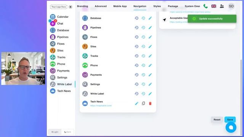Open the users icon in header

click(x=222, y=6)
